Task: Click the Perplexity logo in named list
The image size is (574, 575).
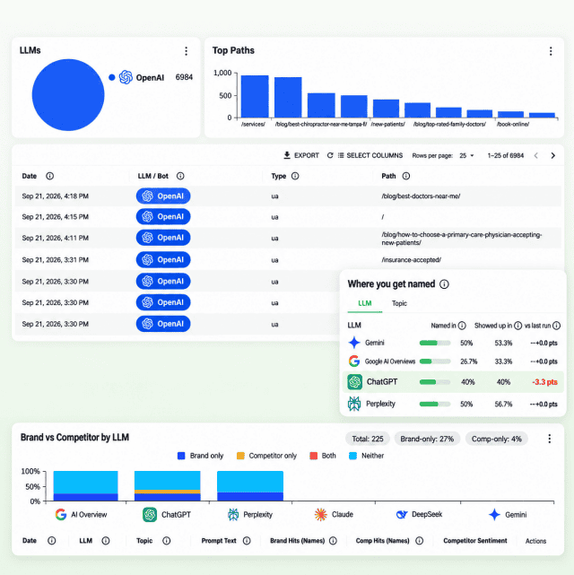Action: (x=354, y=404)
